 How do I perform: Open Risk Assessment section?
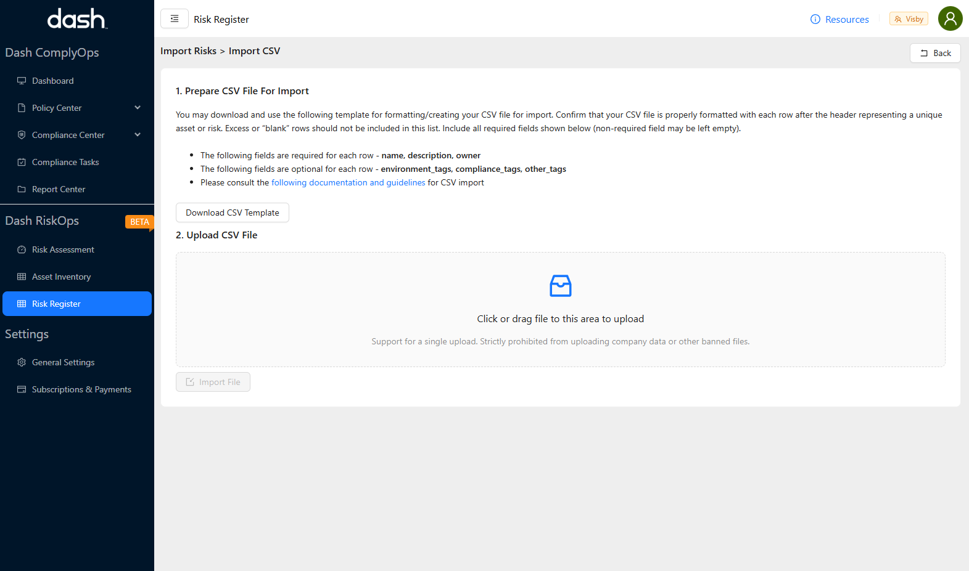point(63,249)
